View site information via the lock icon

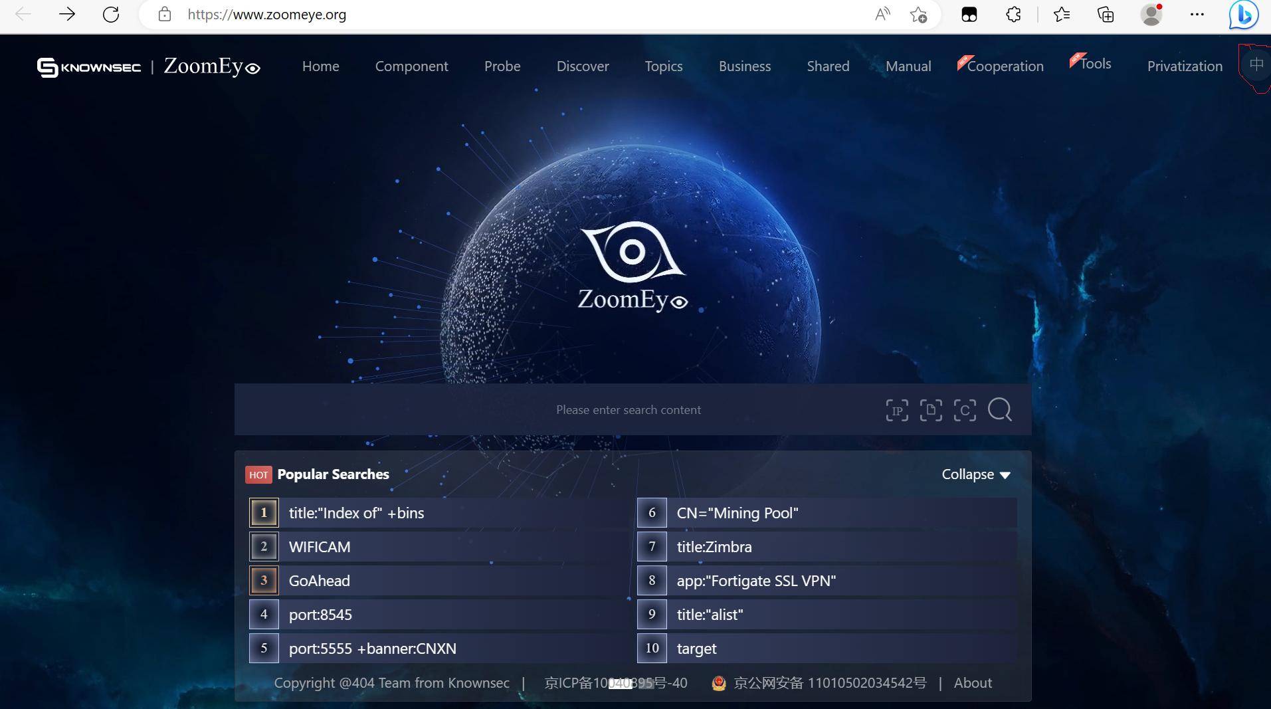point(165,14)
